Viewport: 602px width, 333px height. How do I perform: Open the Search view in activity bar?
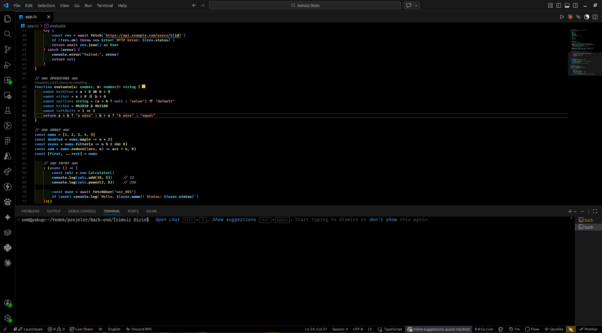coord(8,34)
